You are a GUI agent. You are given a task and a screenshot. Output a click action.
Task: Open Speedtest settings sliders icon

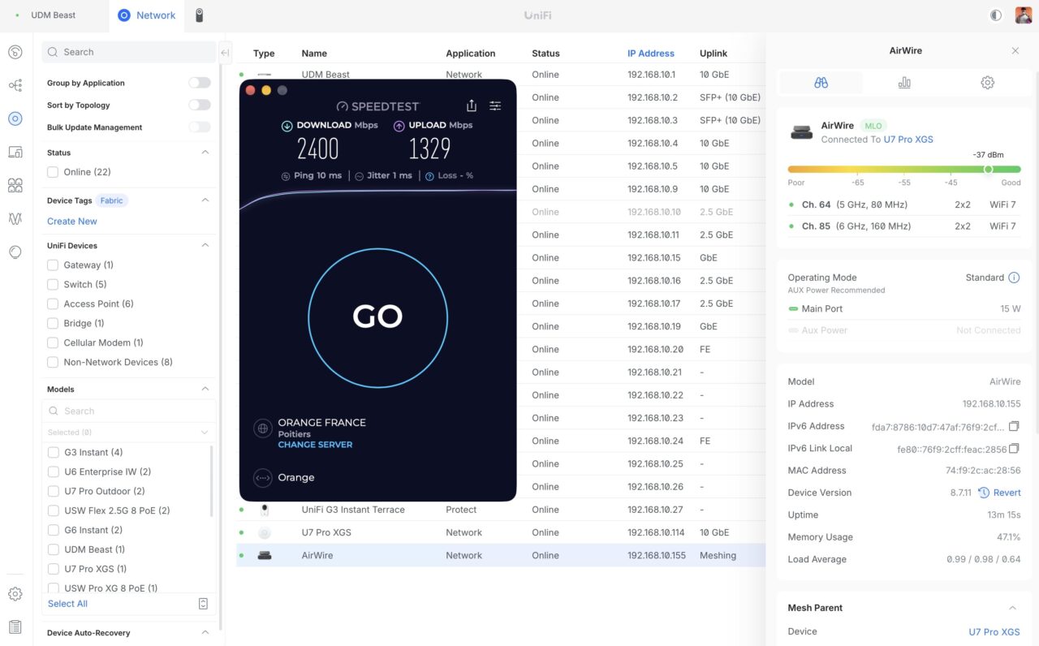tap(495, 106)
